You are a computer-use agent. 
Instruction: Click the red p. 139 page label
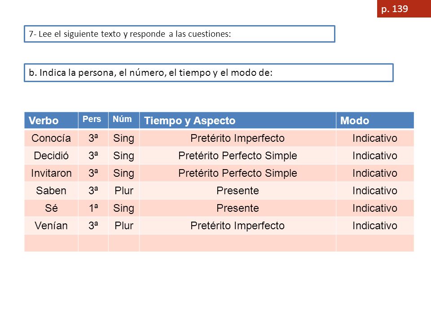[x=404, y=9]
